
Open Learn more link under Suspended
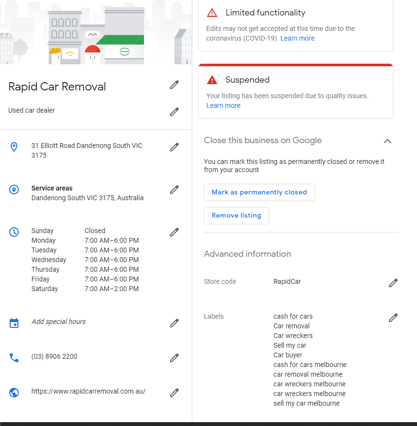coord(223,105)
